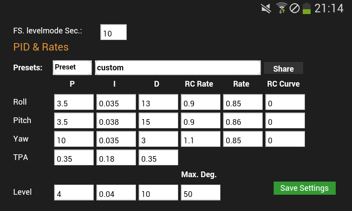Edit the Level I value 0.04

point(116,193)
